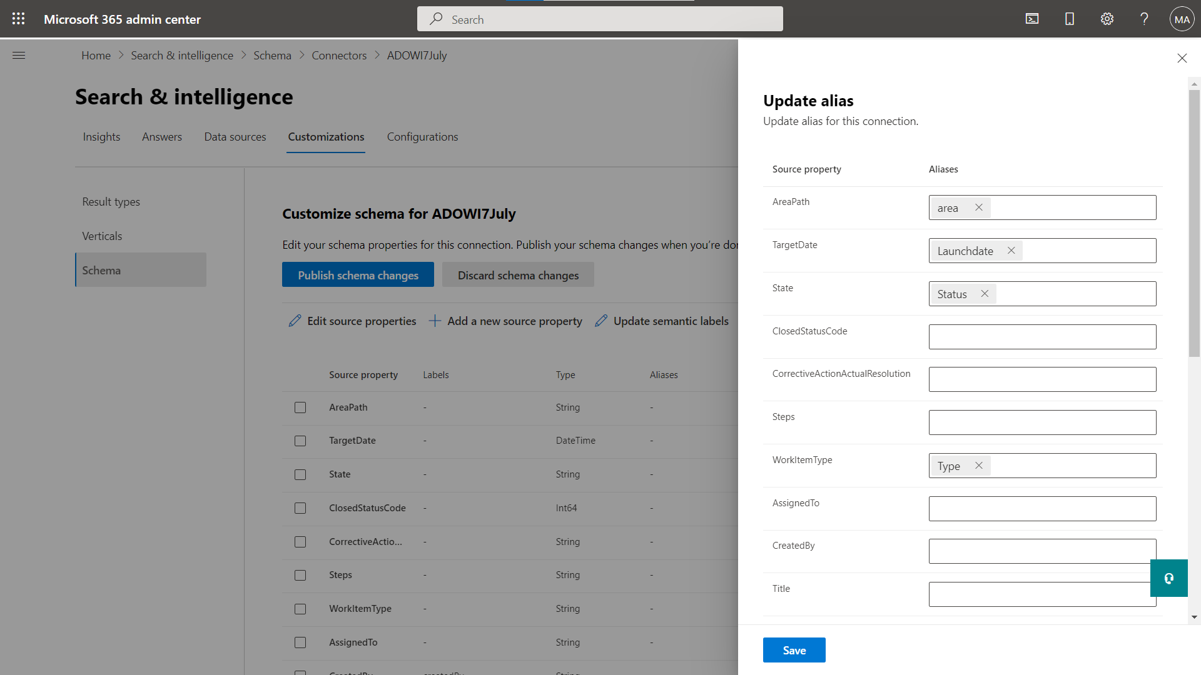Toggle checkbox next to AreaPath property
The image size is (1201, 675).
[x=300, y=407]
